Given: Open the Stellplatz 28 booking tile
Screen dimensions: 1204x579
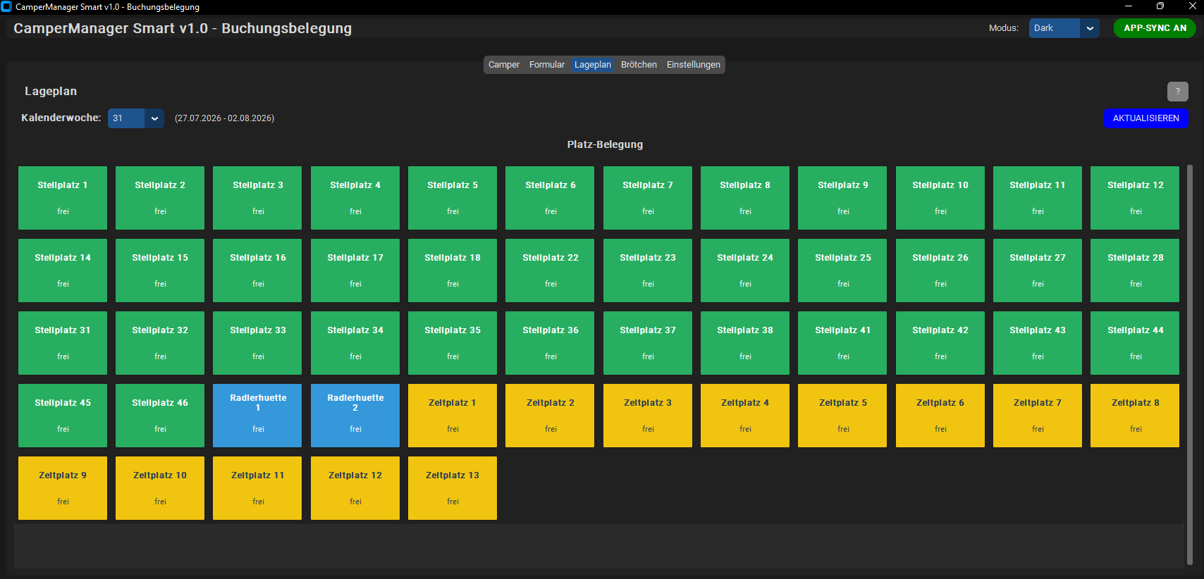Looking at the screenshot, I should (x=1135, y=270).
